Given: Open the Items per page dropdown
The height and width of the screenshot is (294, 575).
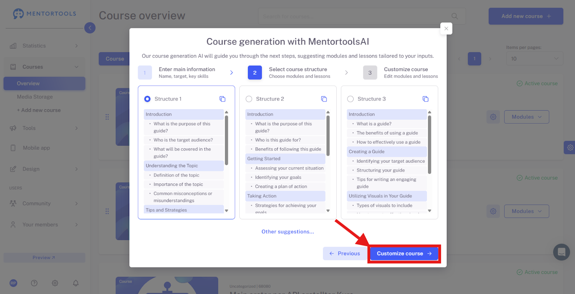Looking at the screenshot, I should (535, 59).
